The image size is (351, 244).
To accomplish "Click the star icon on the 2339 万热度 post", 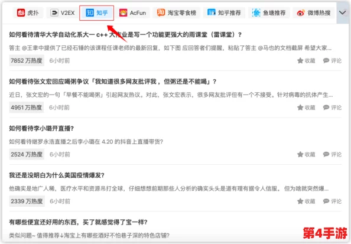I will [300, 201].
